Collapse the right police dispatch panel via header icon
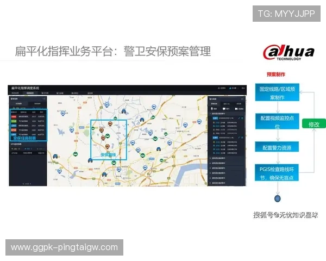The image size is (326, 261). point(242,99)
